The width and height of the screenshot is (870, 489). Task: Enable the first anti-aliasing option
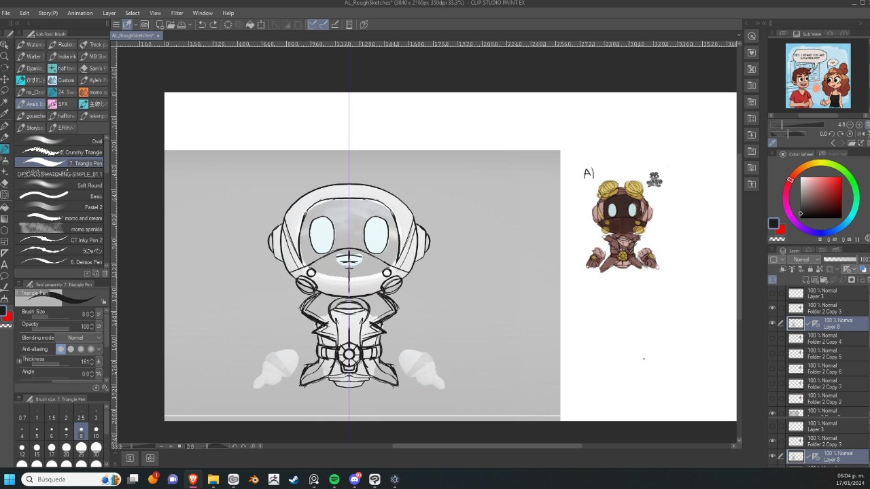click(x=60, y=349)
